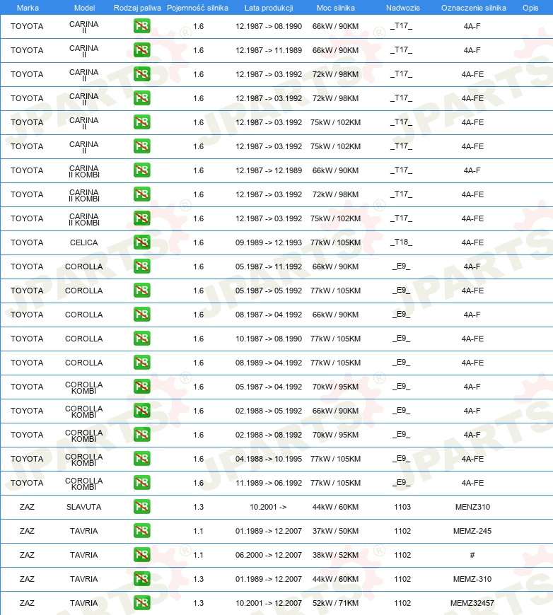The image size is (553, 615).
Task: Click engine capacity 1.1 in MEMZ-245 row
Action: [198, 531]
